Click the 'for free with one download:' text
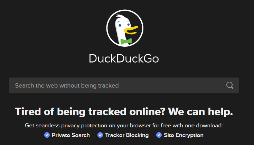 point(192,125)
